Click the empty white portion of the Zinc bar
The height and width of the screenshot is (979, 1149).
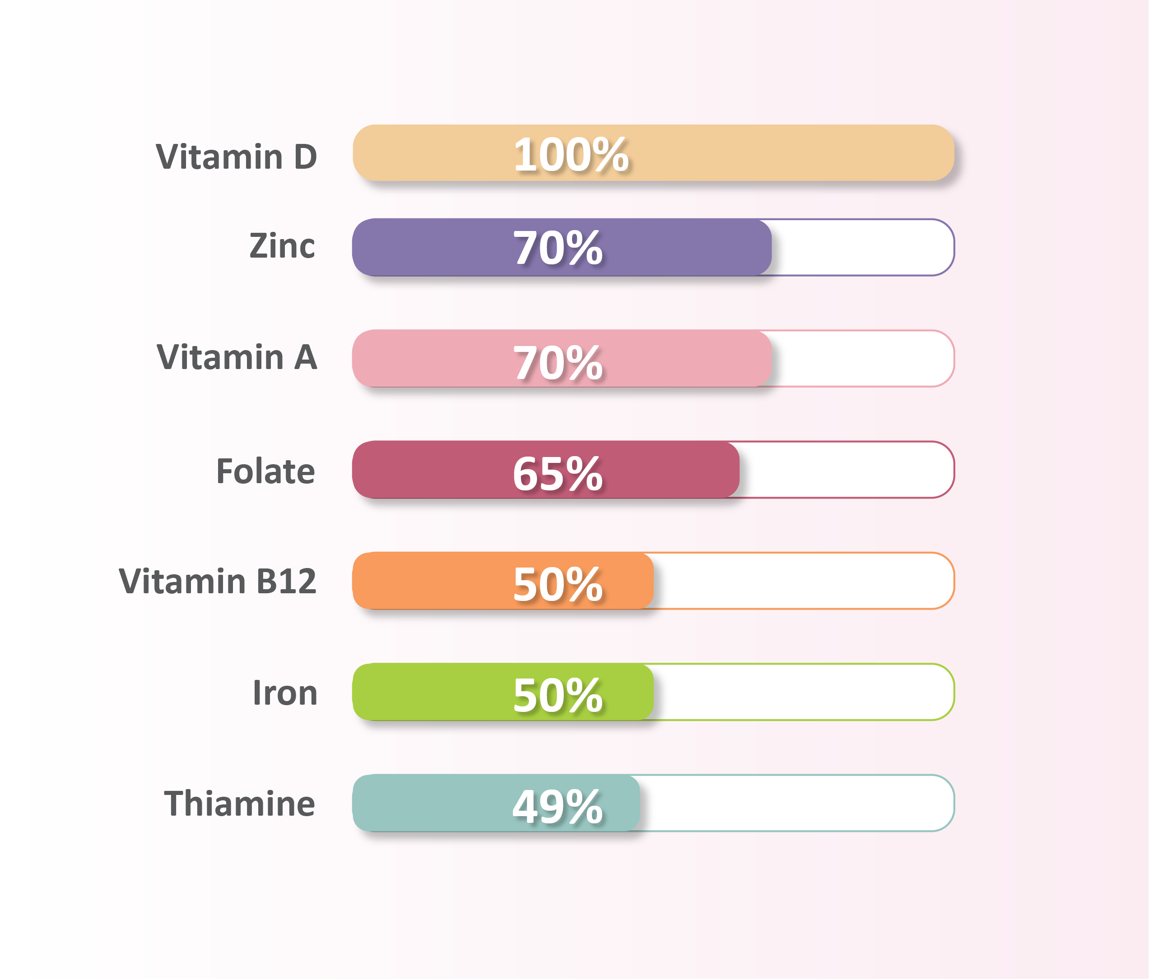tap(862, 248)
